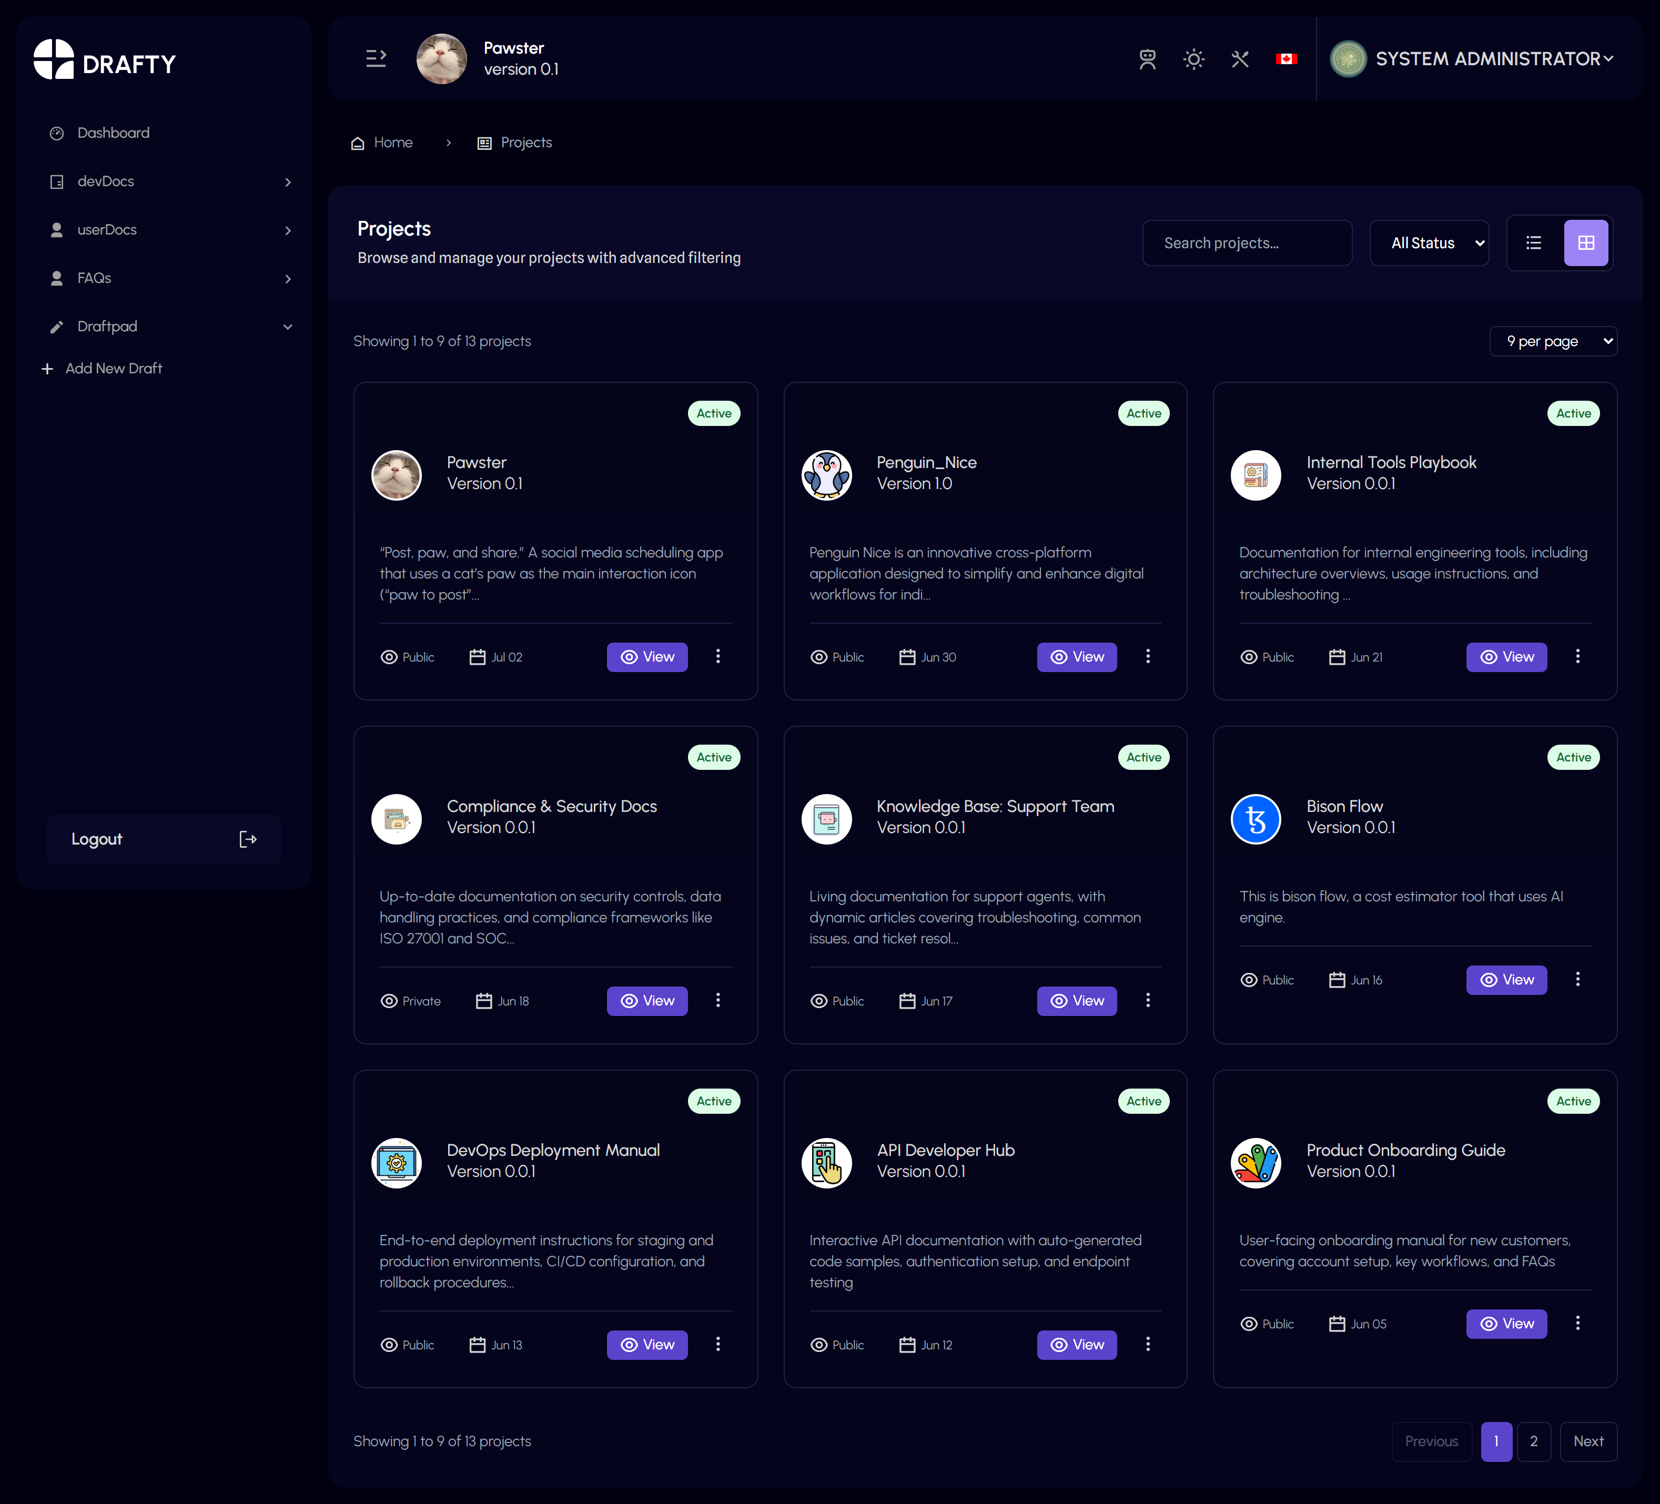The width and height of the screenshot is (1660, 1504).
Task: Click the Bison Flow project logo
Action: click(x=1255, y=818)
